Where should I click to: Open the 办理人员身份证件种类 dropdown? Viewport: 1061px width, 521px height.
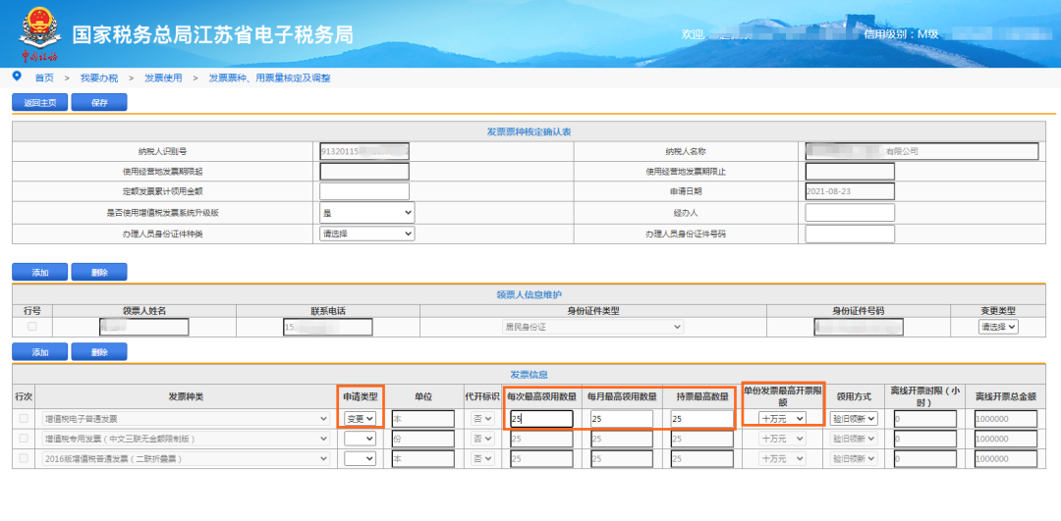(x=366, y=234)
